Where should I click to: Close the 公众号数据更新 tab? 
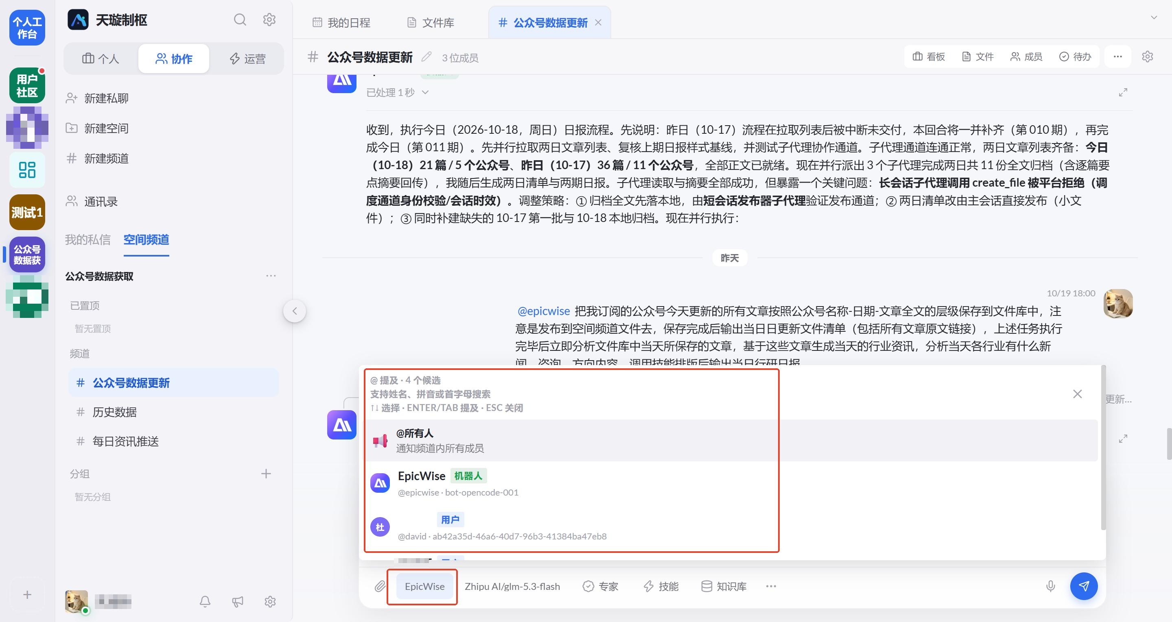pos(598,22)
